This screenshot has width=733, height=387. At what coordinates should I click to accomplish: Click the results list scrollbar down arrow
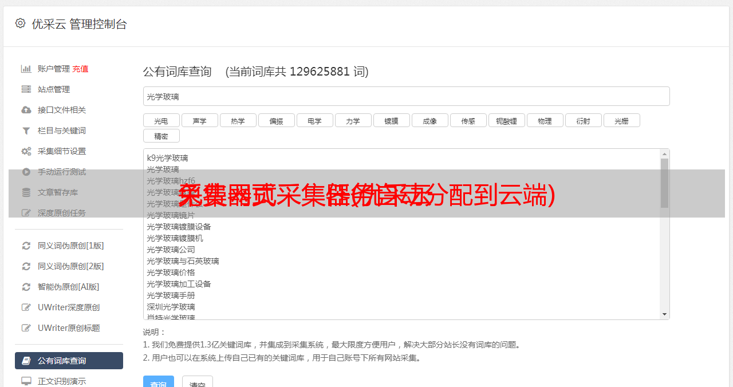coord(664,314)
